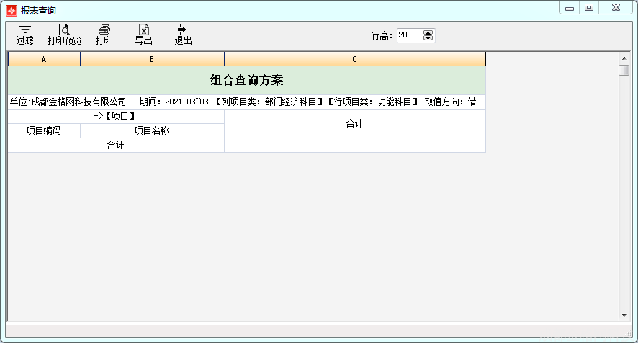
Task: Increase 行高 with up spinner arrow
Action: click(x=428, y=32)
